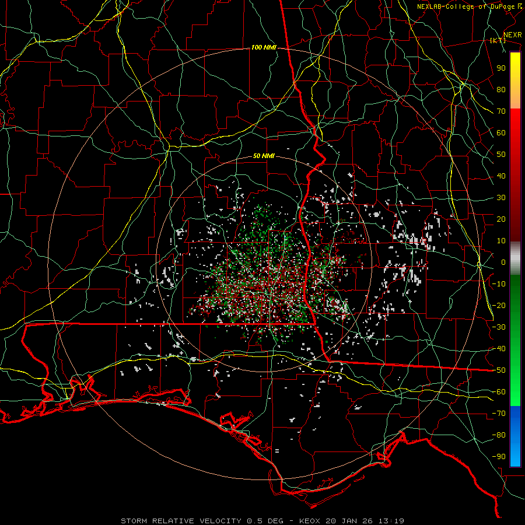Click the 60 value on the velocity scale
Viewport: 525px width, 525px height.
click(501, 133)
